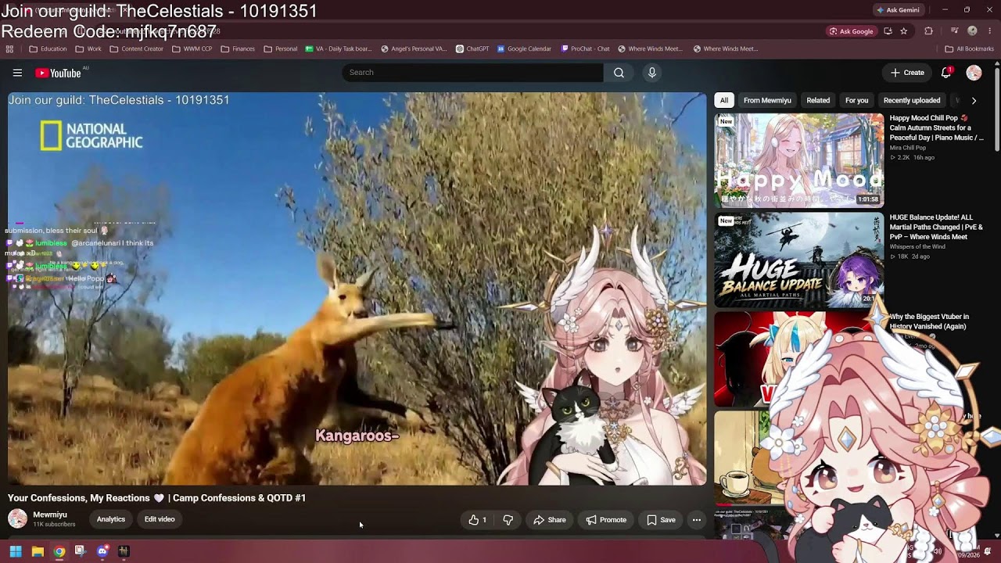Screen dimensions: 1001x563
Task: Open the YouTube account avatar menu
Action: (x=974, y=73)
